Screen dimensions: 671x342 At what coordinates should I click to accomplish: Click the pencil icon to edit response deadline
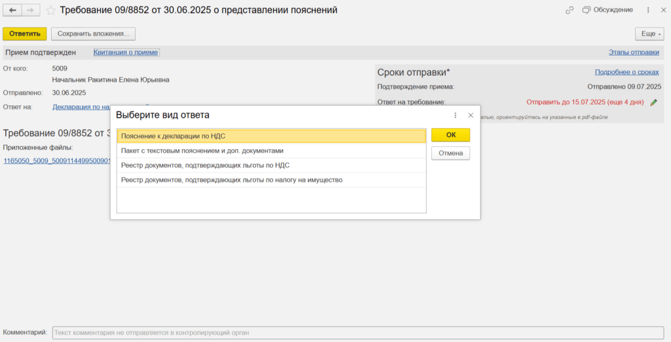pyautogui.click(x=653, y=103)
